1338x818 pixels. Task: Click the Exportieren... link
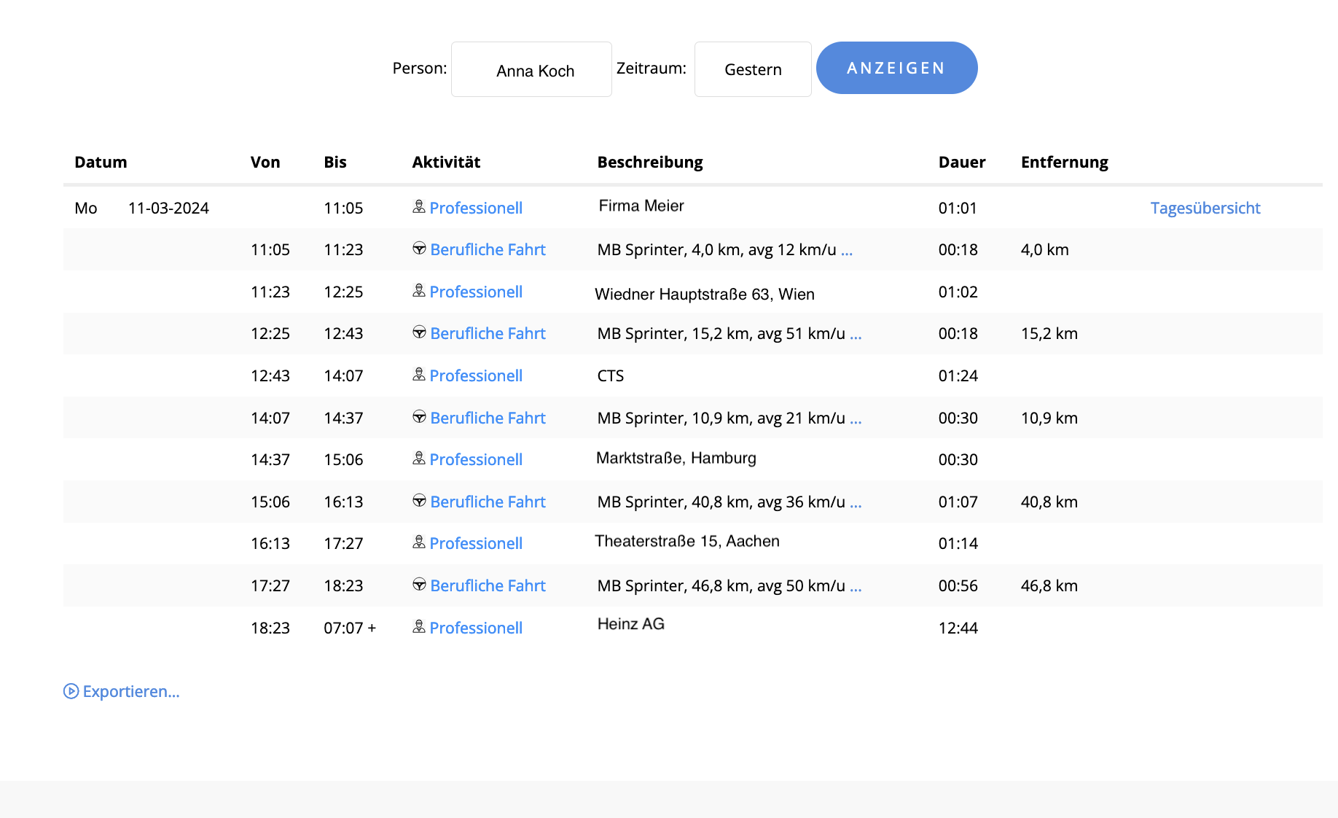coord(131,691)
